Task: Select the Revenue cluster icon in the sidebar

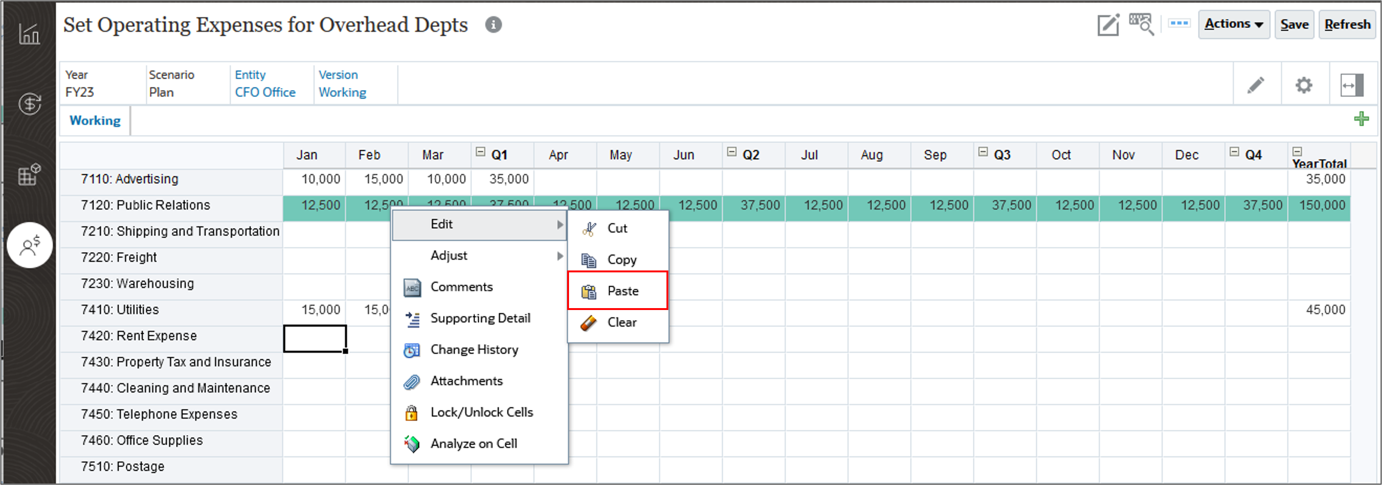Action: pos(30,105)
